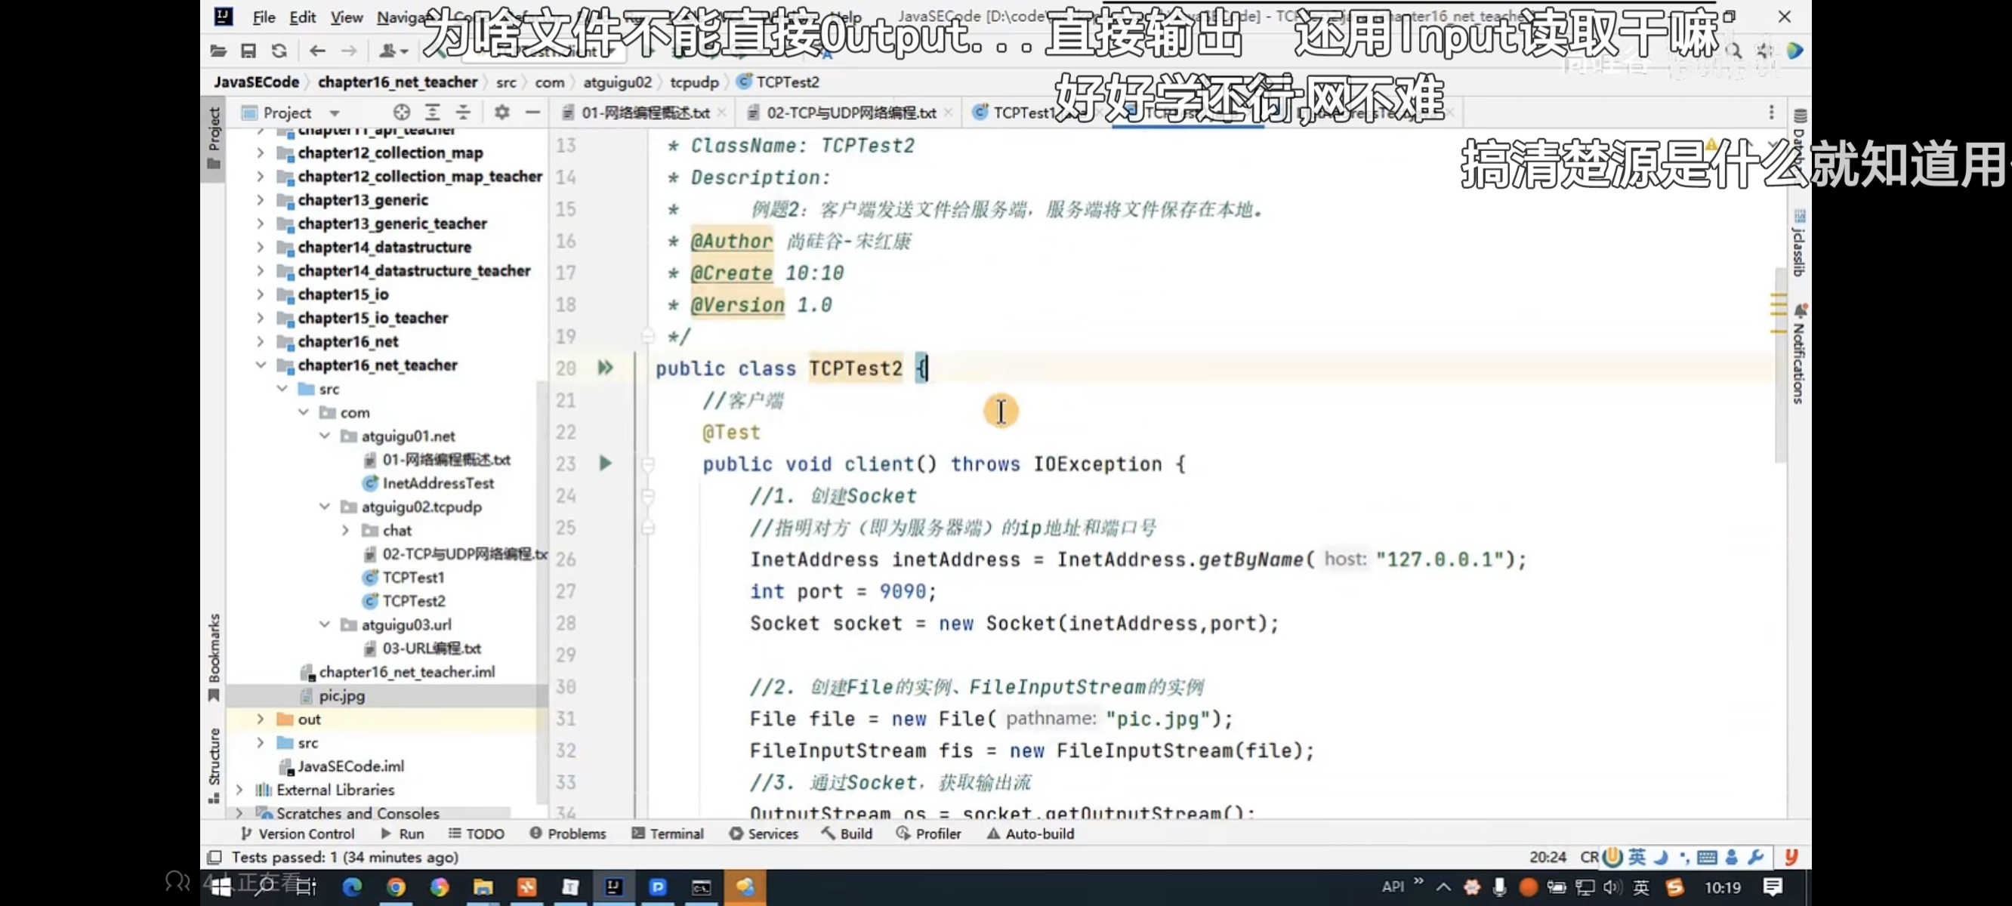Switch to 01-网络编程概述.txt tab
The height and width of the screenshot is (906, 2012).
[644, 112]
